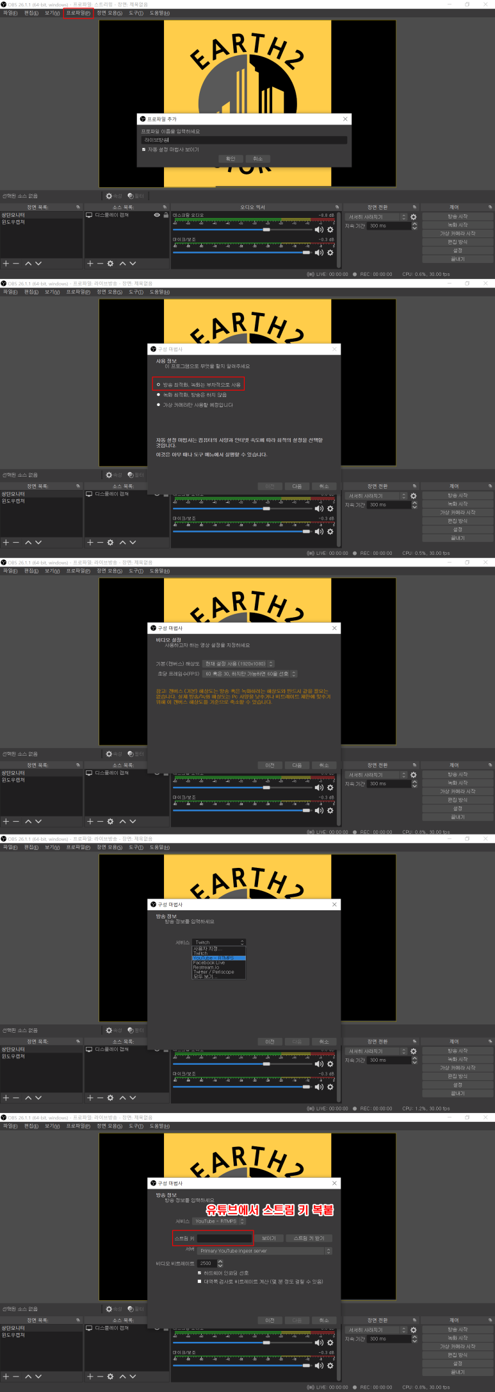The height and width of the screenshot is (1392, 495).
Task: Mute 마이크/보조 speaker icon, 프로파일 추가 window
Action: tap(318, 253)
